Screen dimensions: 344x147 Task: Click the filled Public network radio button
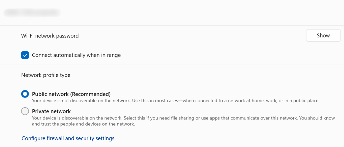(x=25, y=94)
